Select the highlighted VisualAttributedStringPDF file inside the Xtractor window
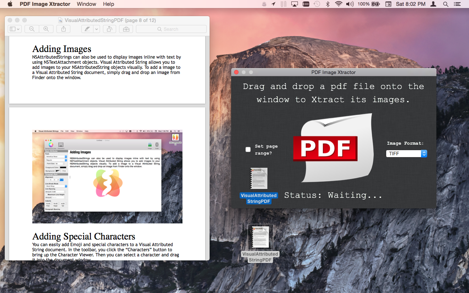The image size is (469, 293). (x=259, y=185)
